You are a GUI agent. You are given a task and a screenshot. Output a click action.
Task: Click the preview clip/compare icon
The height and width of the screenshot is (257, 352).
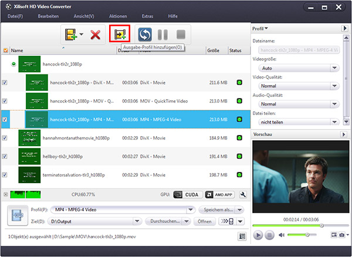click(334, 235)
